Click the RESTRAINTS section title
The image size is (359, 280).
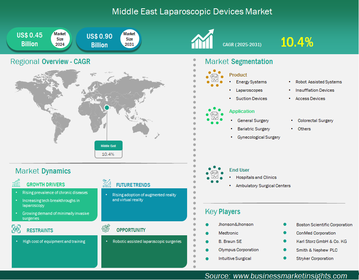[40, 230]
